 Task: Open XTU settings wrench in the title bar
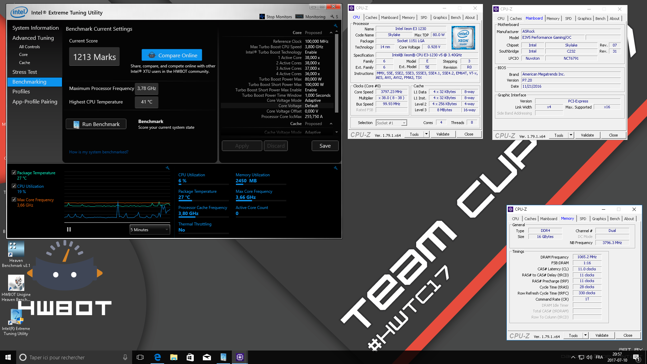click(x=333, y=17)
